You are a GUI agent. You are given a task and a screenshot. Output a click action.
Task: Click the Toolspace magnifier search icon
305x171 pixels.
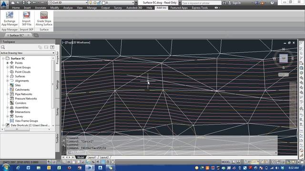click(3, 47)
